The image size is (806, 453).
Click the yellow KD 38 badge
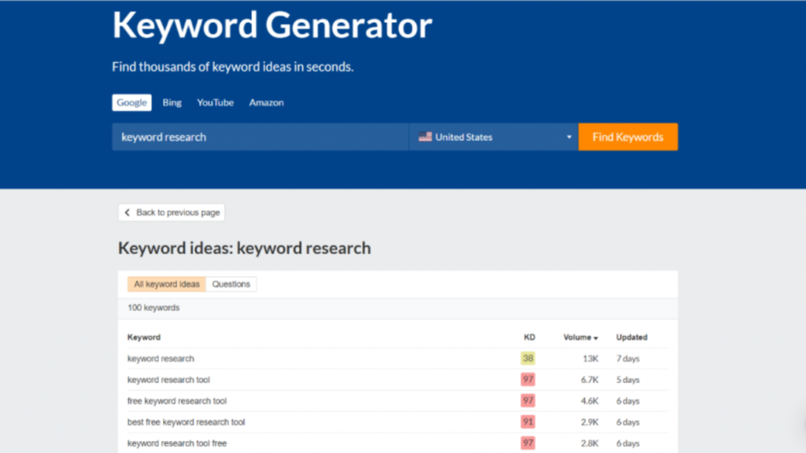527,359
